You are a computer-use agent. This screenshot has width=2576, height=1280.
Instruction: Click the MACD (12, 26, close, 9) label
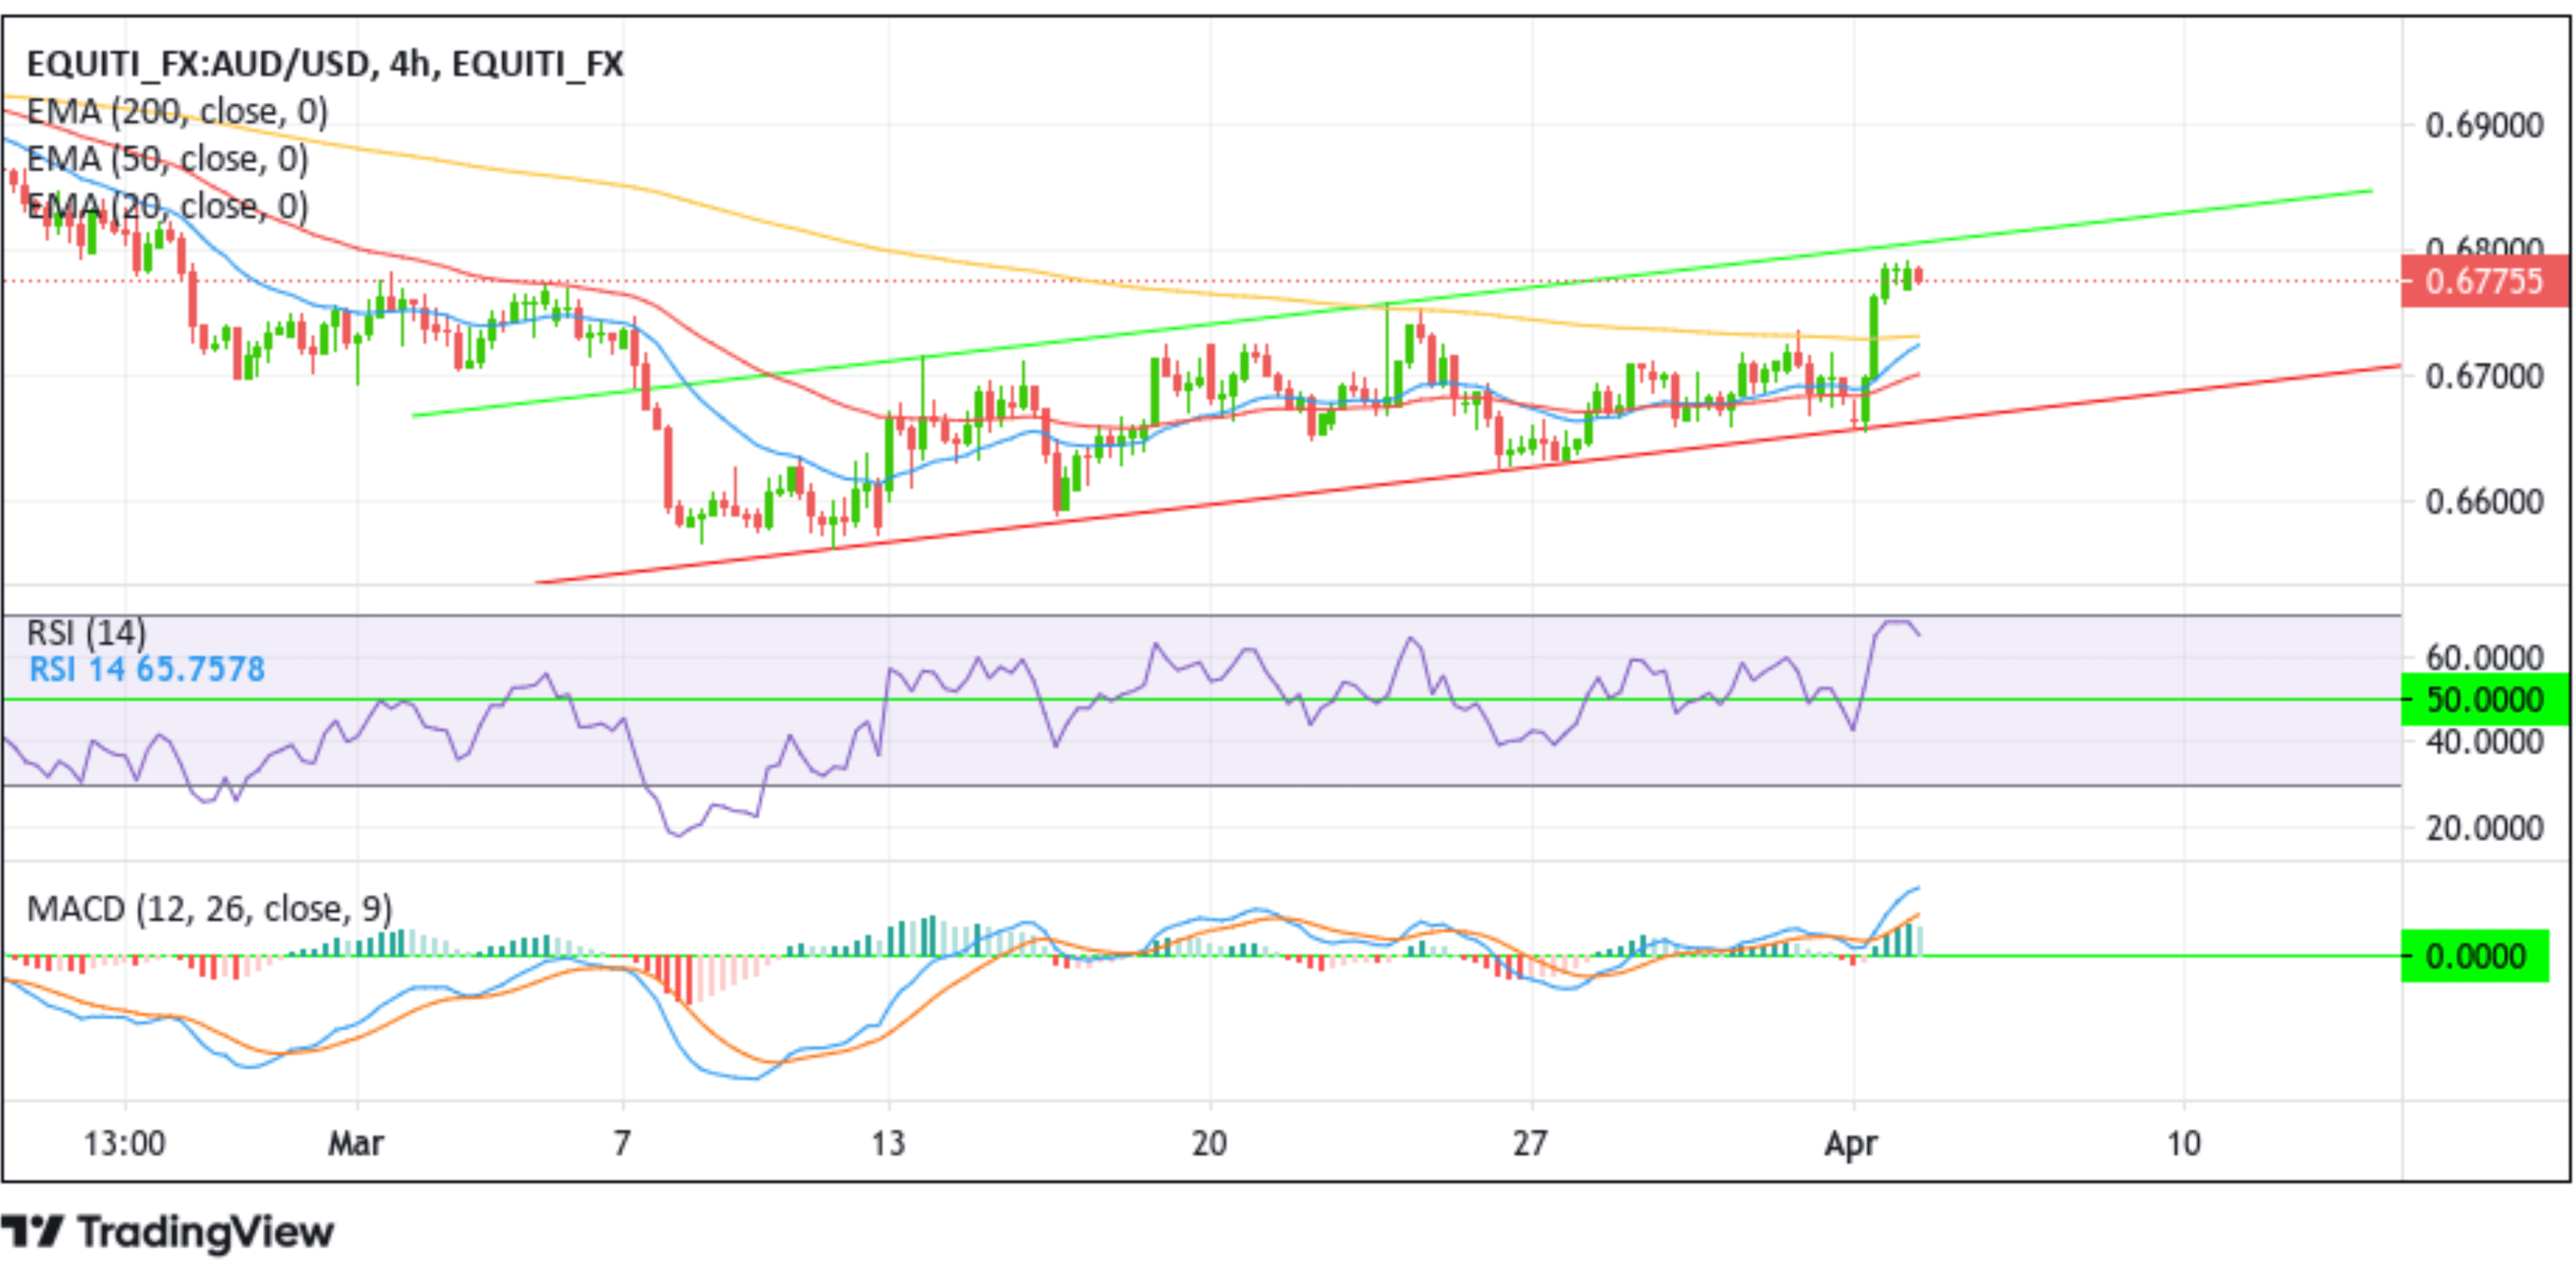tap(209, 909)
